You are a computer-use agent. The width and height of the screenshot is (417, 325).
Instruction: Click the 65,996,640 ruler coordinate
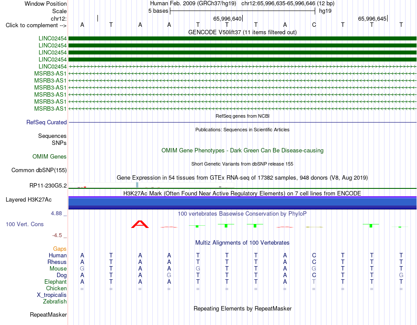tap(227, 18)
